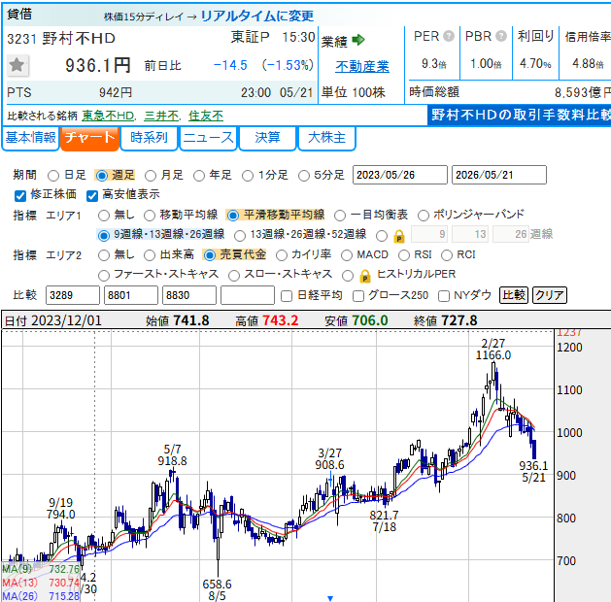Viewport: 611px width, 602px height.
Task: Select 5分足 period radio button
Action: [304, 176]
